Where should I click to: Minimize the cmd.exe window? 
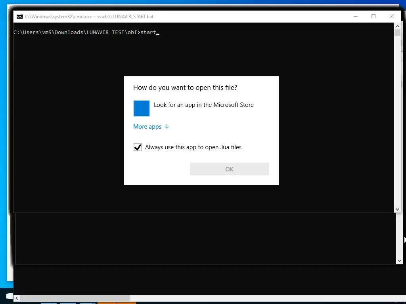[x=356, y=16]
